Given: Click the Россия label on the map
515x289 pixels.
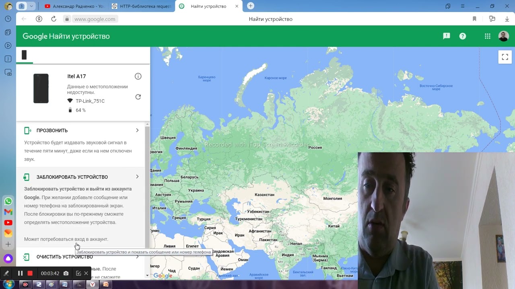Looking at the screenshot, I should [315, 148].
